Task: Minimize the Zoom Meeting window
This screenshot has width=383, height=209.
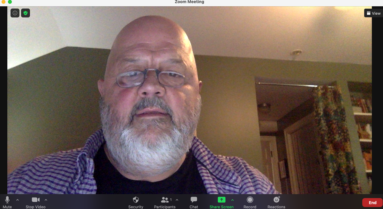Action: coord(4,2)
